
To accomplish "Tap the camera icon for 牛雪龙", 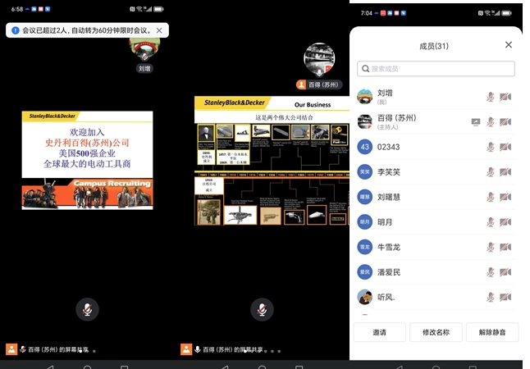I will click(505, 247).
